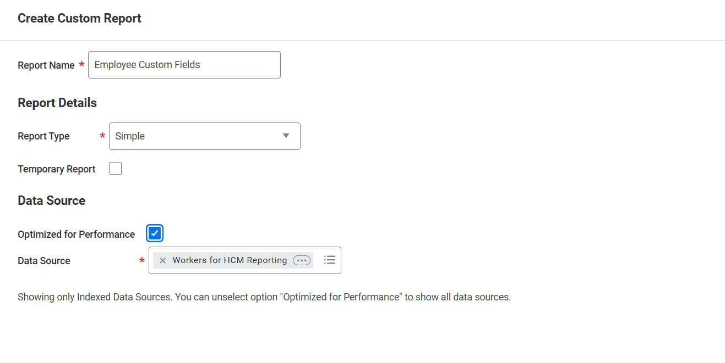Click the Data Source section heading
Screen dimensions: 725x363
point(51,200)
